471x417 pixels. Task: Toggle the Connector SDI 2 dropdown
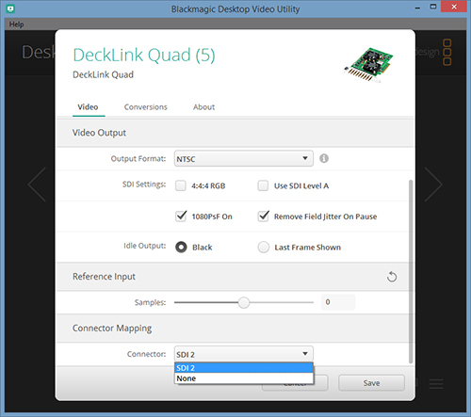244,354
